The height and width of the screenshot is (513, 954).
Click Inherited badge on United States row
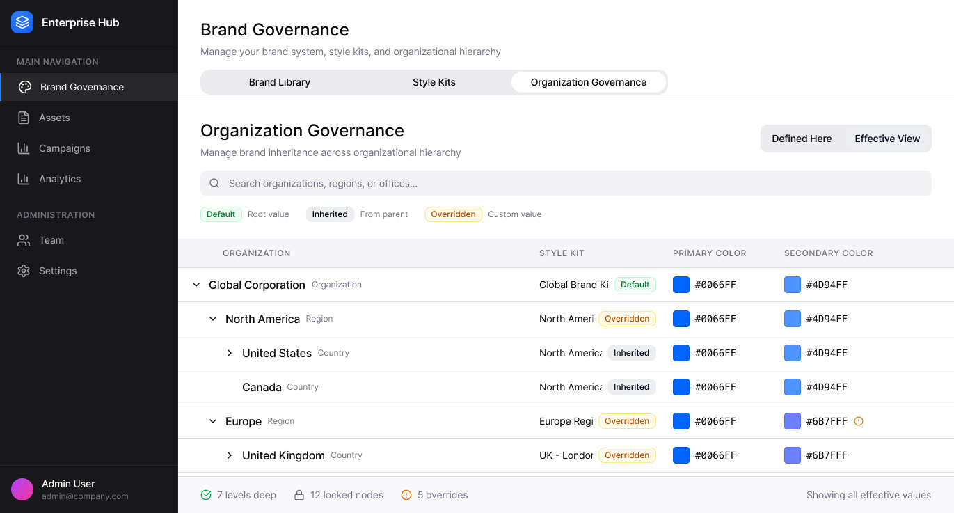coord(631,353)
